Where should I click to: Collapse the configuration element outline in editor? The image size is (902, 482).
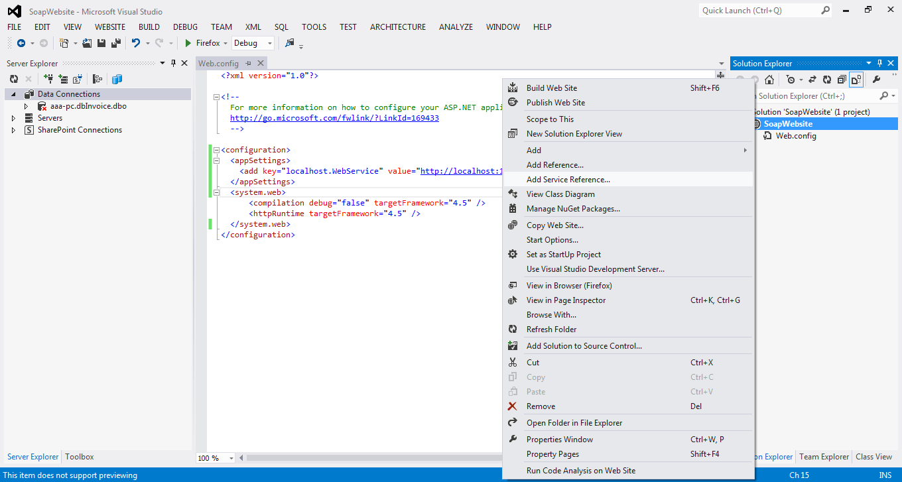coord(216,151)
